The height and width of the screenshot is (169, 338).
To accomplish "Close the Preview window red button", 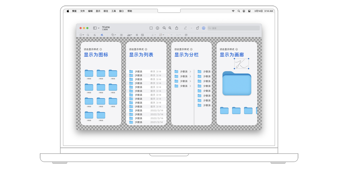I will click(81, 28).
